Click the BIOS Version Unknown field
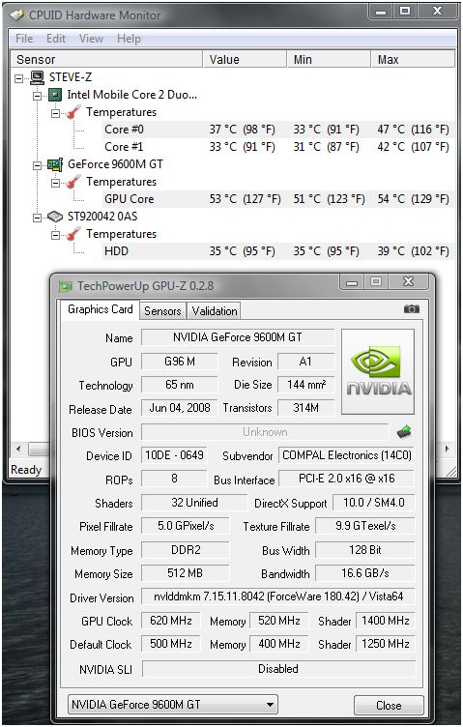This screenshot has width=463, height=727. 265,432
